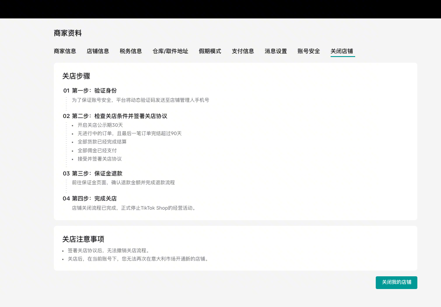Click the 关店注意事项 section heading
The height and width of the screenshot is (307, 441).
pos(83,239)
